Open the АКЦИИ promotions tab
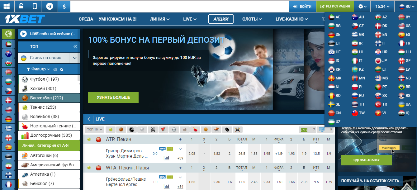 coord(221,19)
